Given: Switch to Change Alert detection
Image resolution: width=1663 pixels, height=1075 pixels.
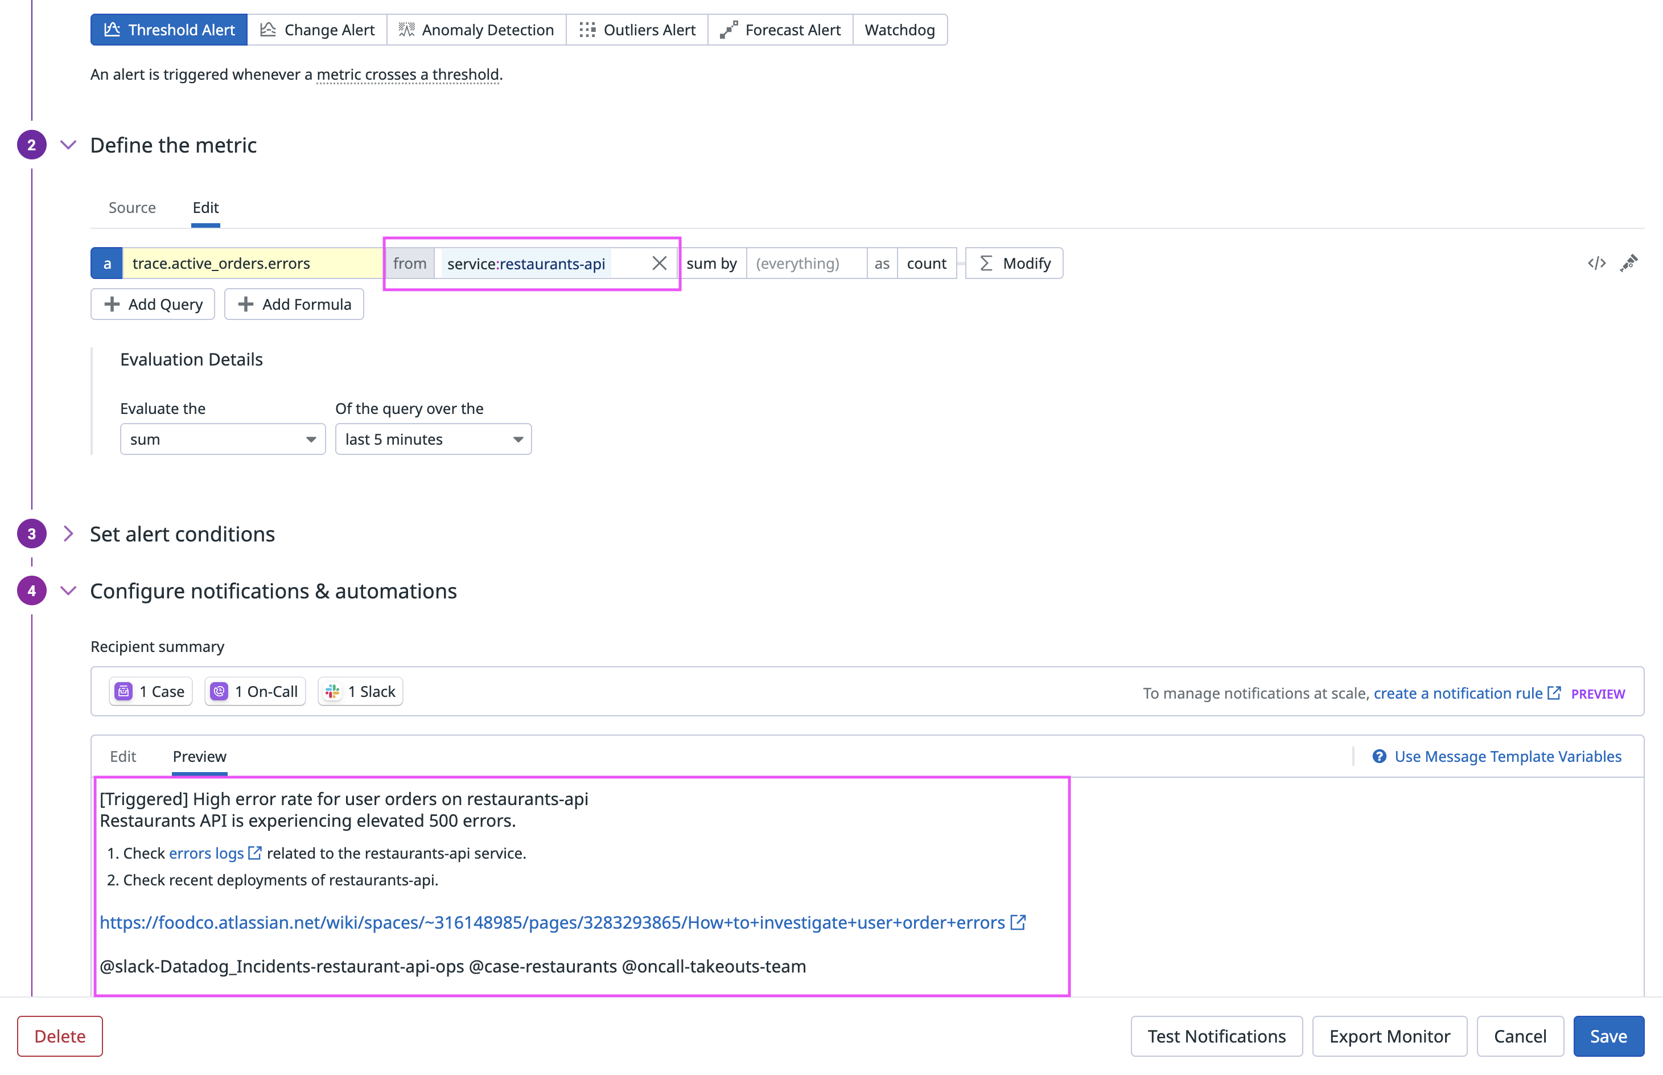Looking at the screenshot, I should tap(318, 29).
